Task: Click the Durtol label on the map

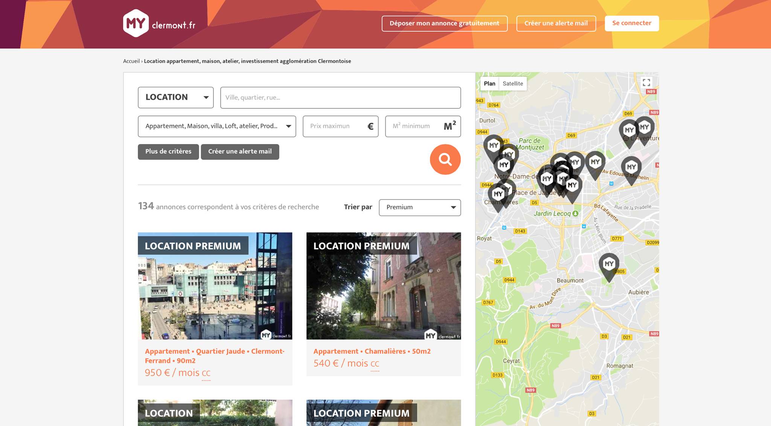Action: [487, 120]
